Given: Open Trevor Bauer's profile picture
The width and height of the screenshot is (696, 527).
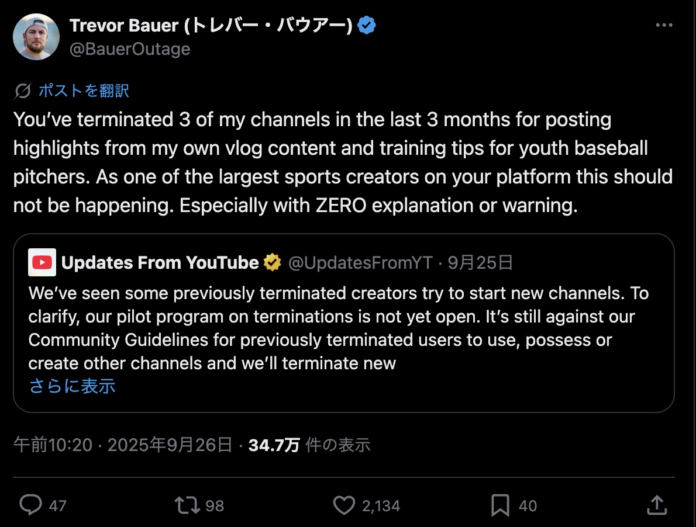Looking at the screenshot, I should pyautogui.click(x=36, y=37).
